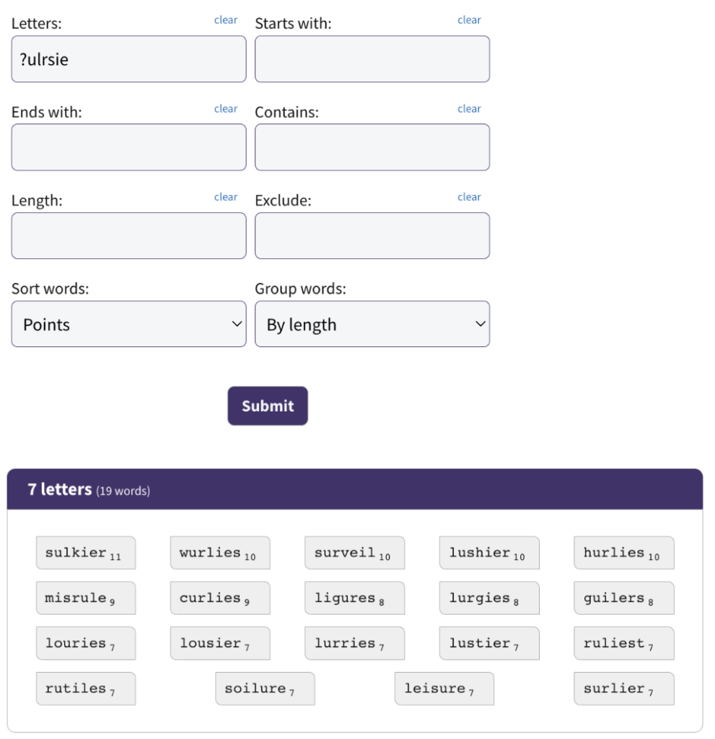This screenshot has height=739, width=715.
Task: Focus the Length input box
Action: (x=128, y=236)
